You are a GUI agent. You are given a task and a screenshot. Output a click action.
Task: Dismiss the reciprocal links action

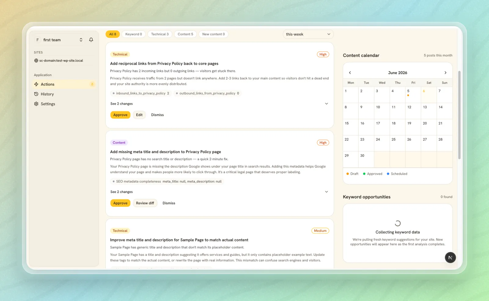[x=157, y=115]
